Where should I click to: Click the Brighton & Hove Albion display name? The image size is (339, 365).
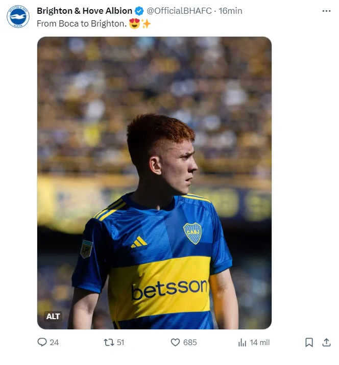(84, 11)
